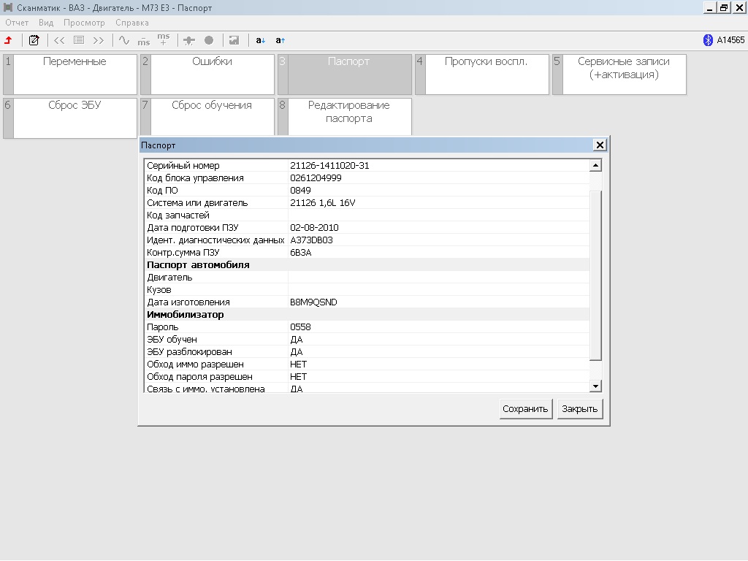Click the image snapshot toolbar icon
748x561 pixels.
click(x=234, y=41)
